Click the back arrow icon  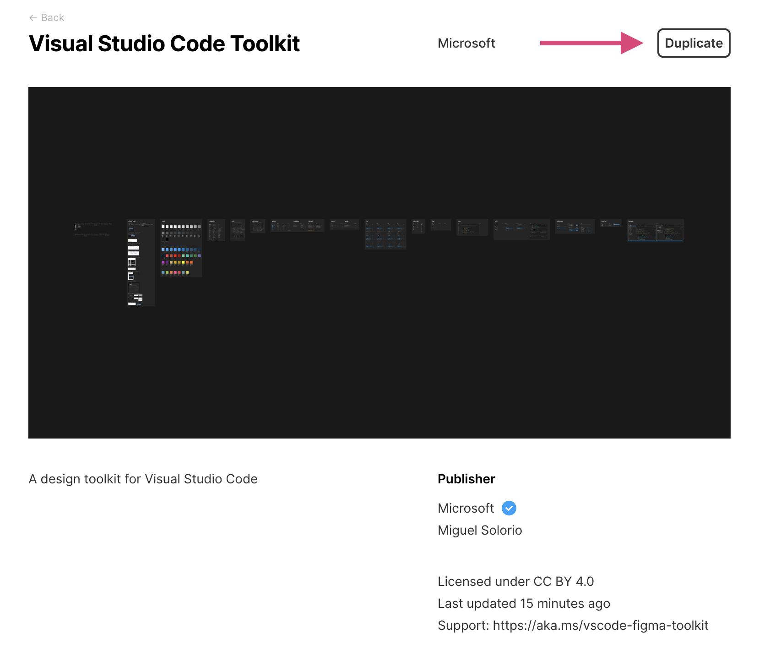33,18
